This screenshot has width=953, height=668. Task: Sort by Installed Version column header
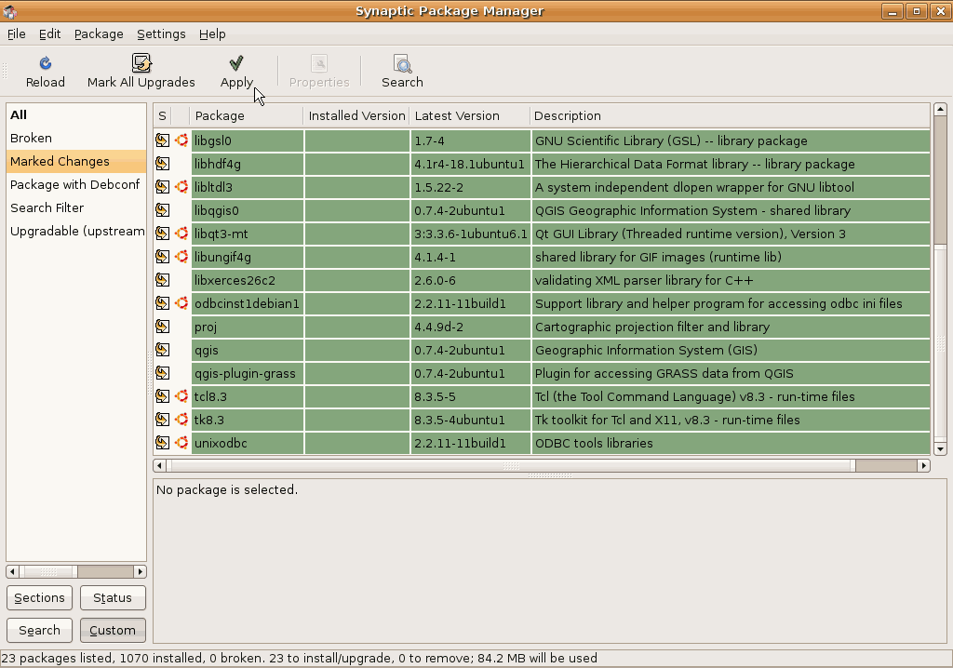coord(356,115)
